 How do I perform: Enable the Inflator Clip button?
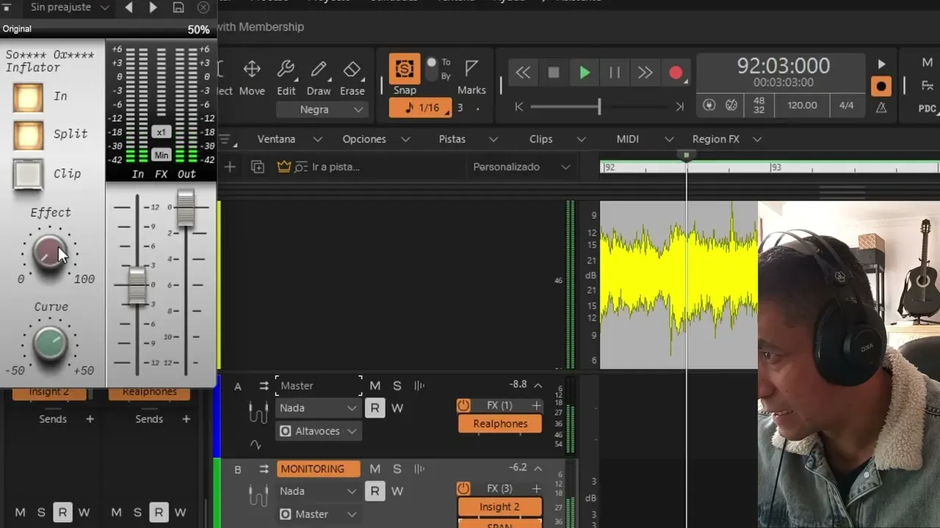click(x=28, y=174)
